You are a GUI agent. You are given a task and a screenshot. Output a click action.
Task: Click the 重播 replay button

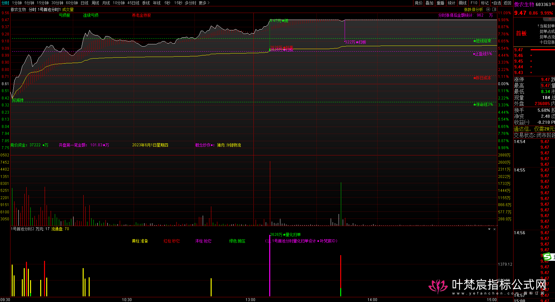tap(440, 3)
